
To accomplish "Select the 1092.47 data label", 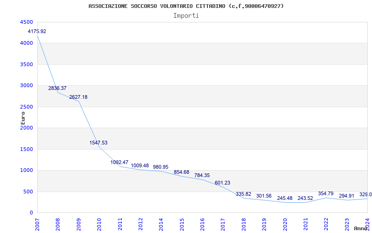I will (120, 162).
